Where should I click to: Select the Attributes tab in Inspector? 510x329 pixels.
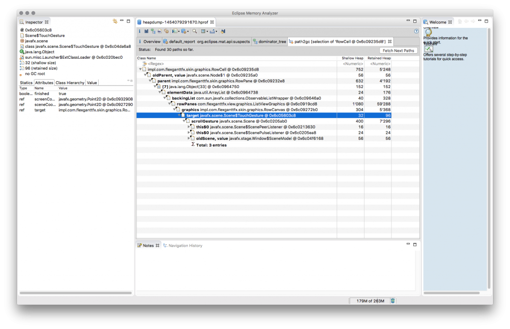pos(44,83)
